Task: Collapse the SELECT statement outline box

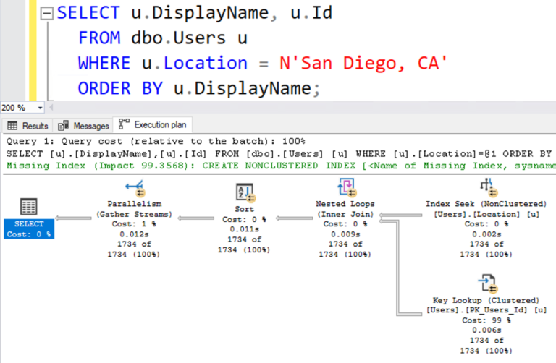Action: point(46,13)
